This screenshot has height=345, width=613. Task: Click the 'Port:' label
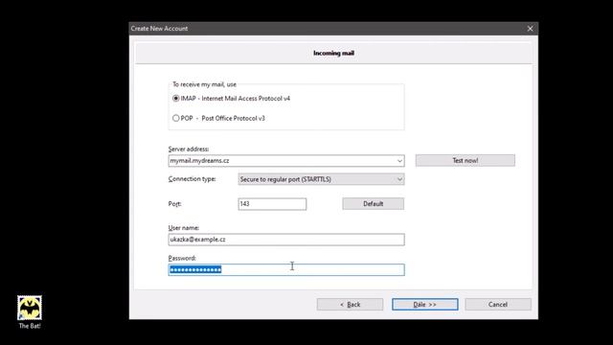[174, 204]
